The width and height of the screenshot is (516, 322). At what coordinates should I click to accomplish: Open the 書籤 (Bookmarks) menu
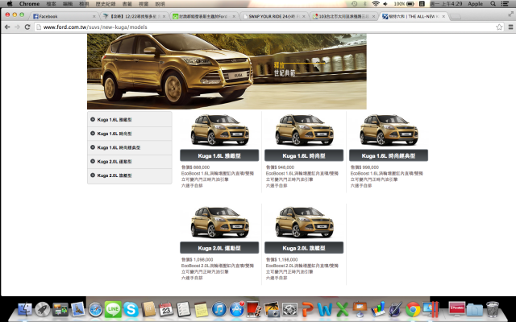tap(127, 4)
